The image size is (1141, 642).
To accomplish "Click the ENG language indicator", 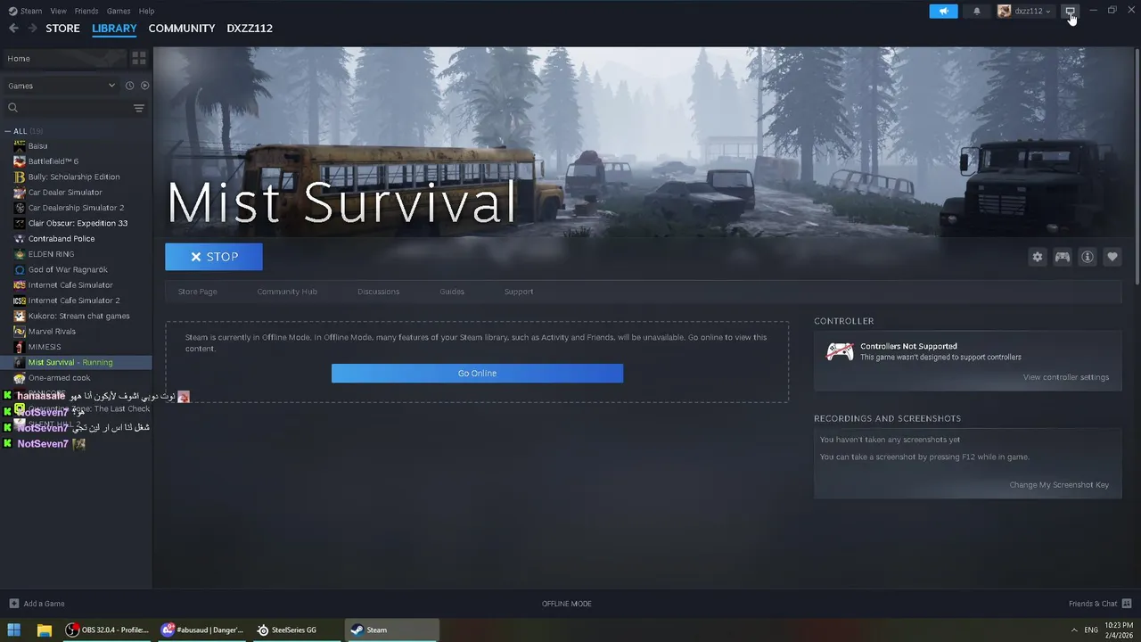I will point(1091,630).
